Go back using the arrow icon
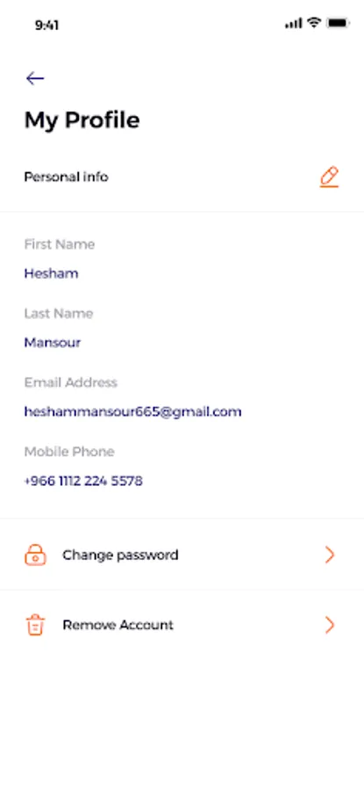364x791 pixels. (x=35, y=78)
